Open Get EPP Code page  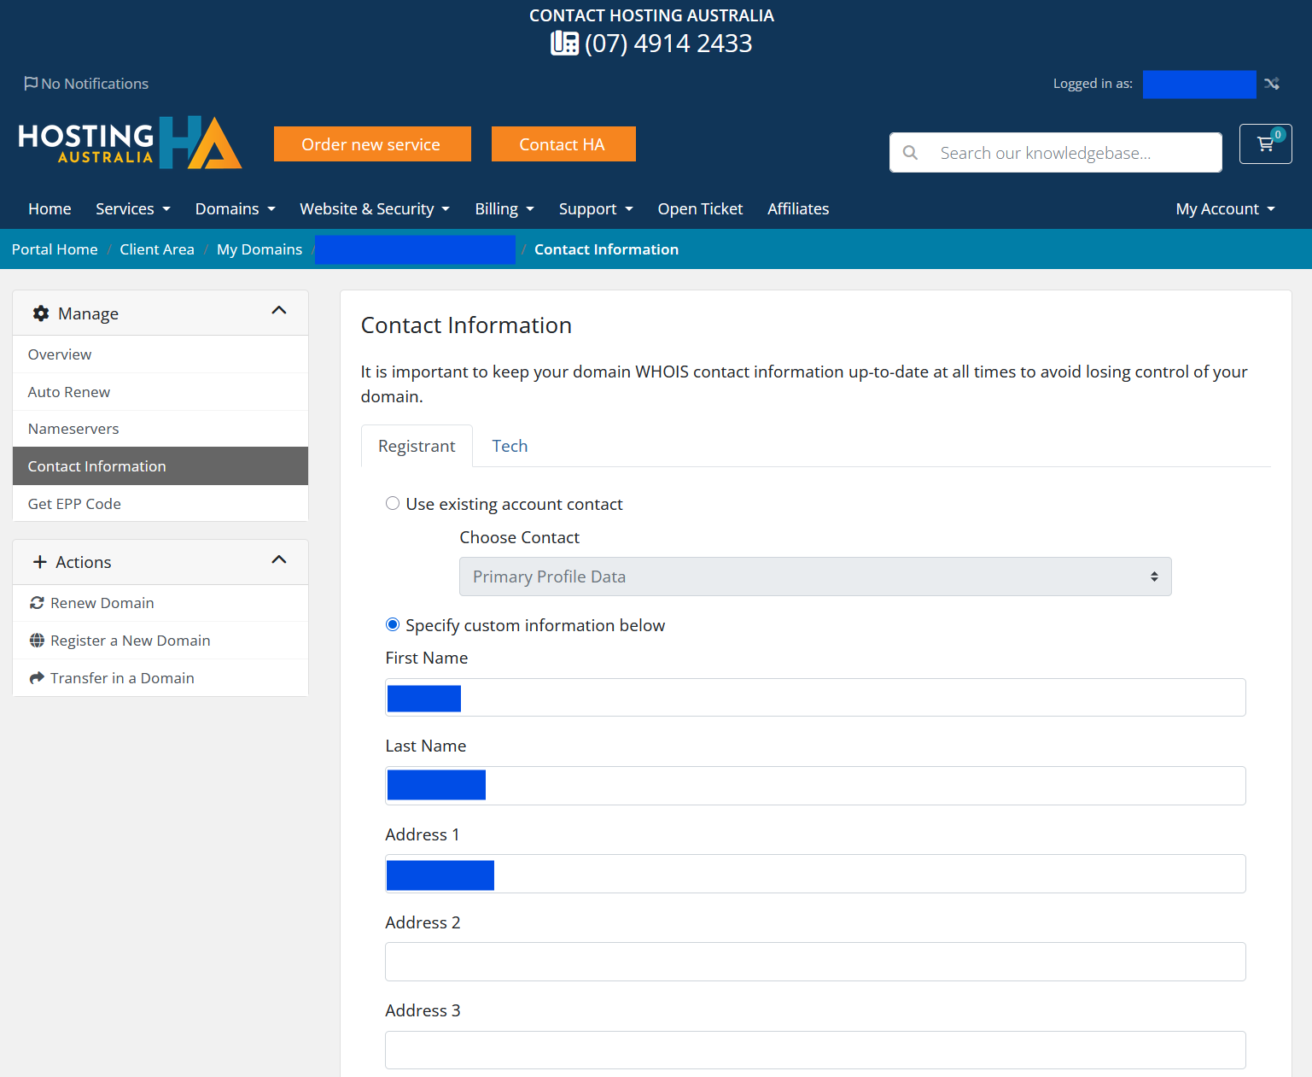point(160,504)
